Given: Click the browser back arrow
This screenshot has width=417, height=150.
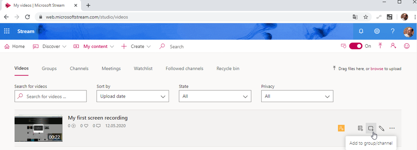Looking at the screenshot, I should tap(6, 17).
